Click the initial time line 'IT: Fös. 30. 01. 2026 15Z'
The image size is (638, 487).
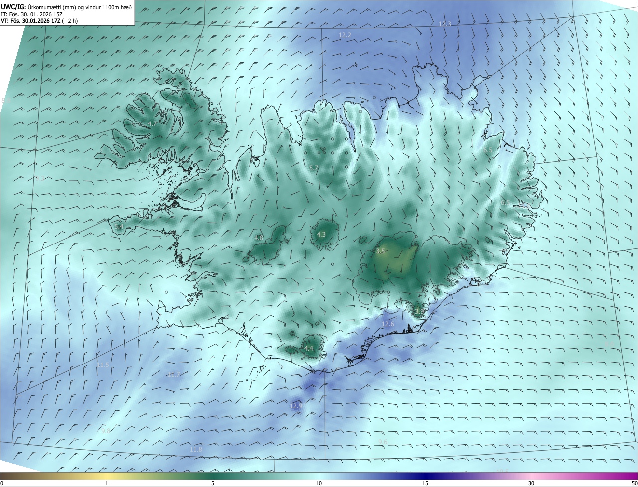31,14
